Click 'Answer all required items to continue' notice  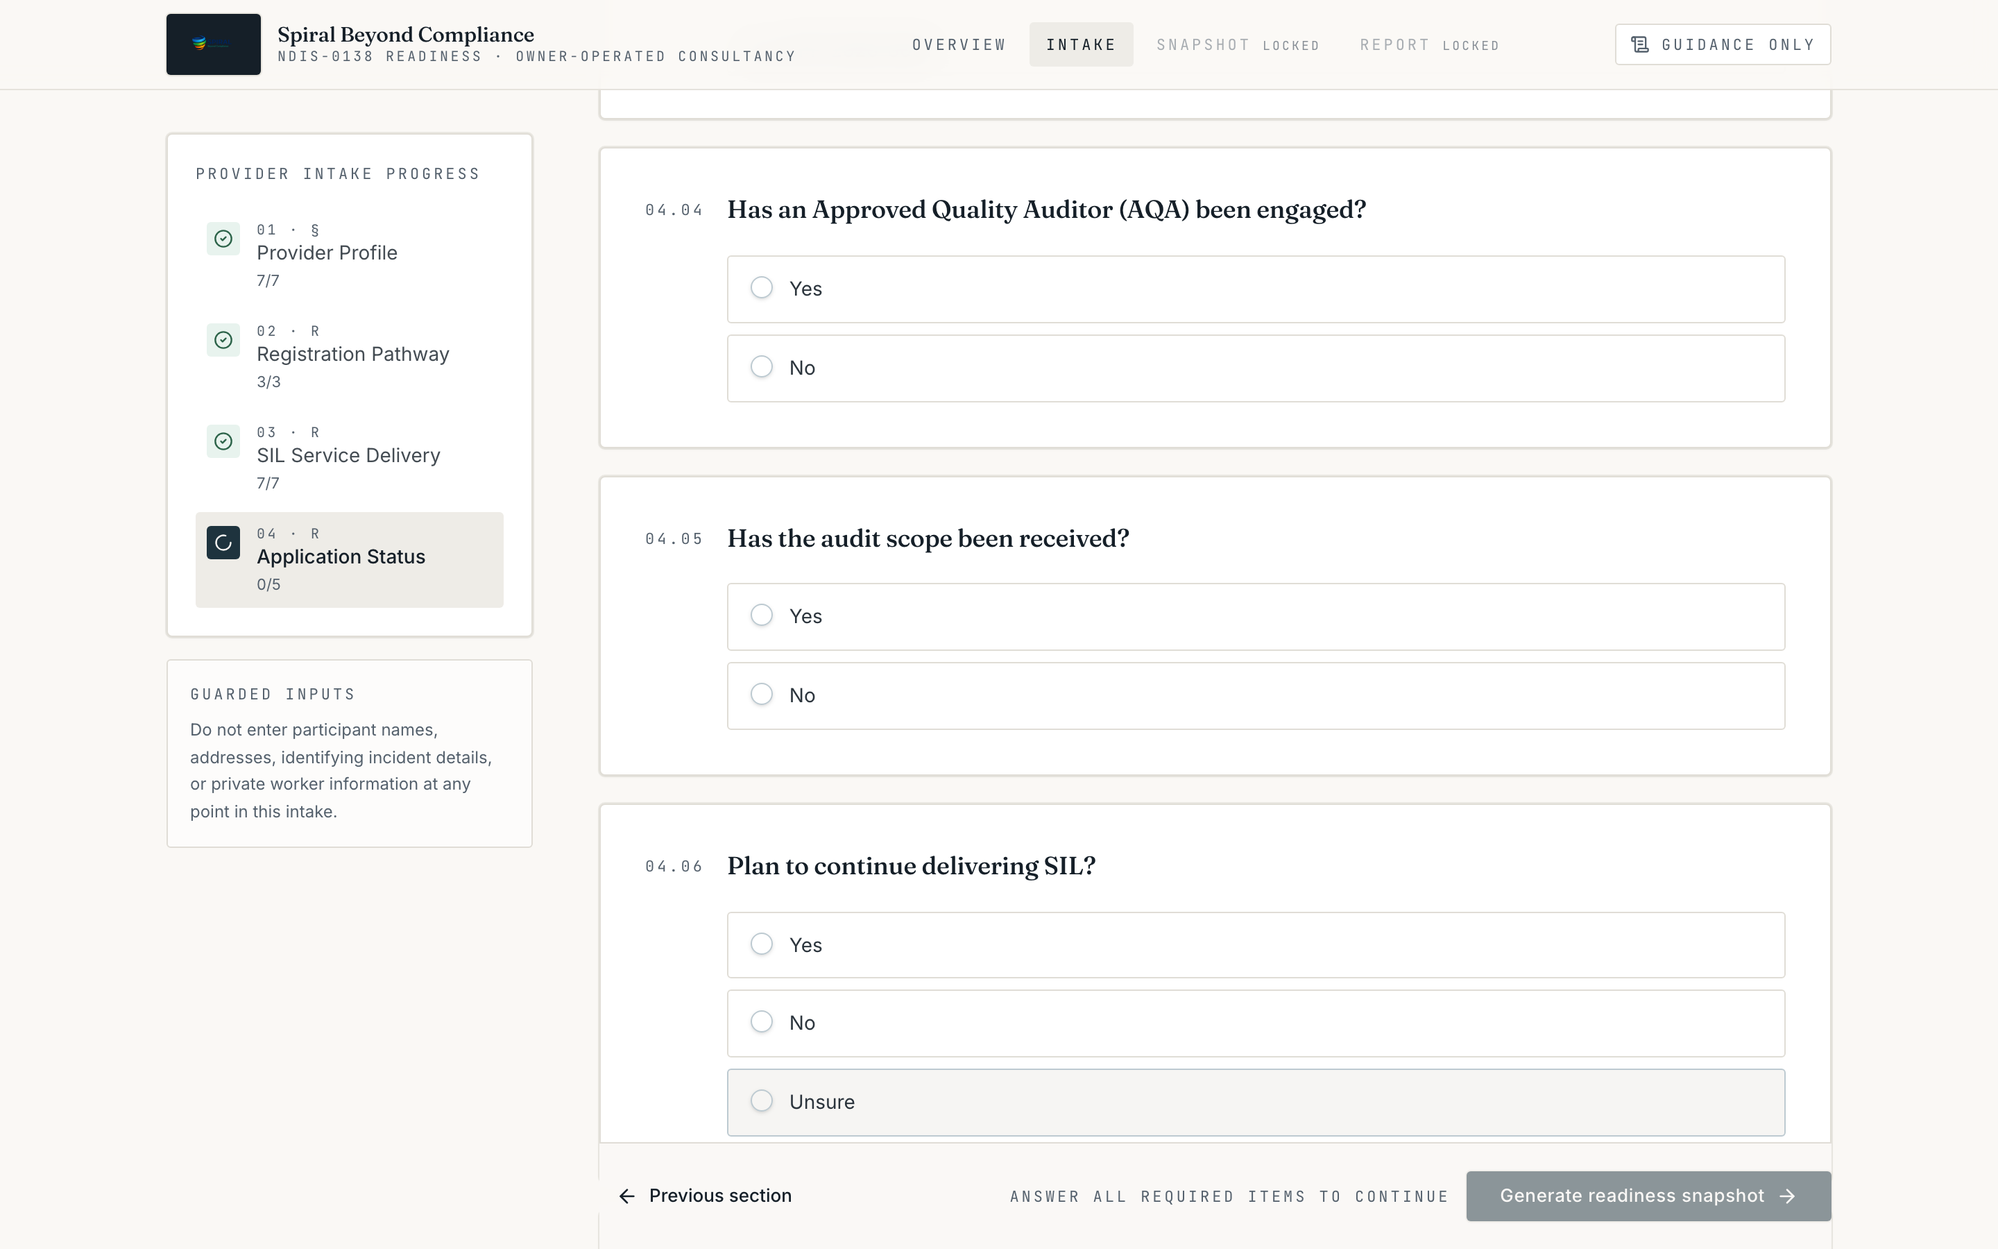click(1229, 1197)
